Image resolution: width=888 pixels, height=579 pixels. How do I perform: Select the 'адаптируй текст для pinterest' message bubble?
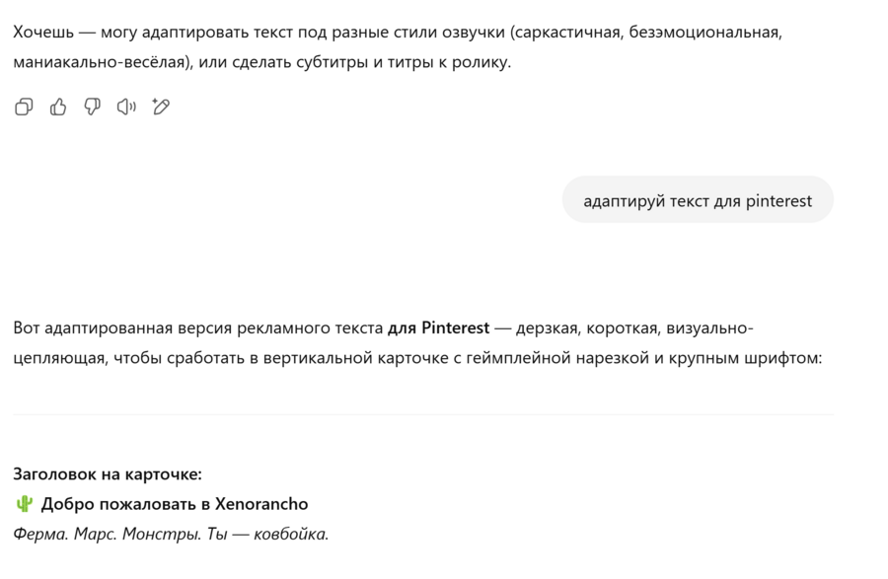tap(698, 200)
